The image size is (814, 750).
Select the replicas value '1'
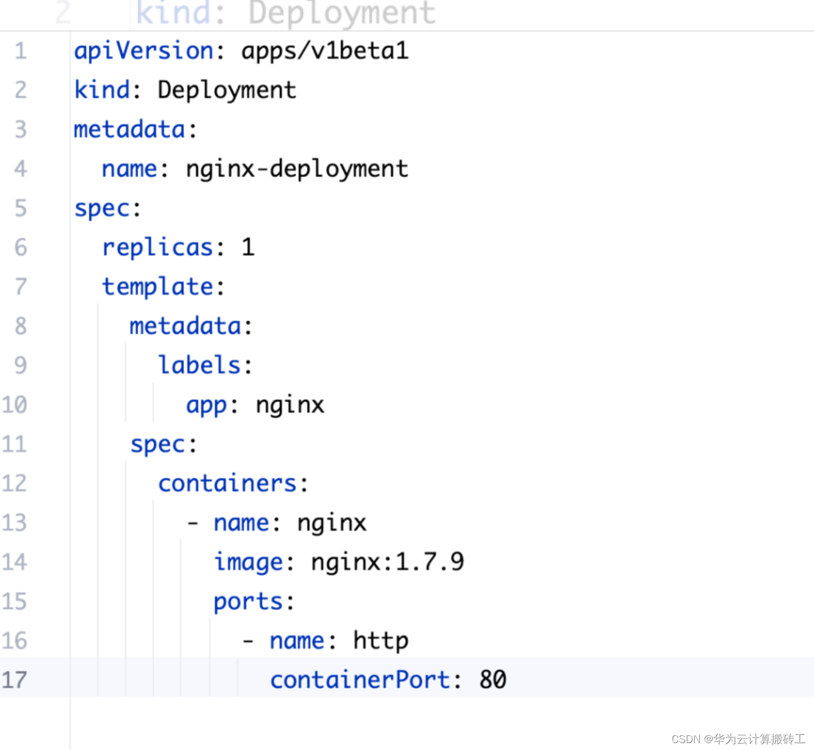pos(248,247)
